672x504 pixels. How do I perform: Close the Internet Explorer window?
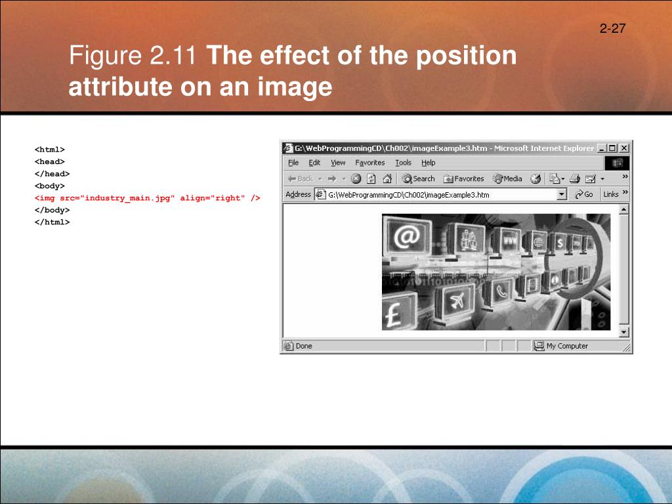(x=624, y=148)
